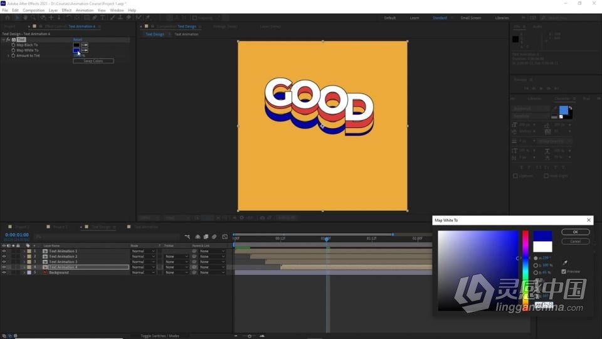Click the Amount to Tint stopwatch
The image size is (602, 339).
pyautogui.click(x=13, y=56)
